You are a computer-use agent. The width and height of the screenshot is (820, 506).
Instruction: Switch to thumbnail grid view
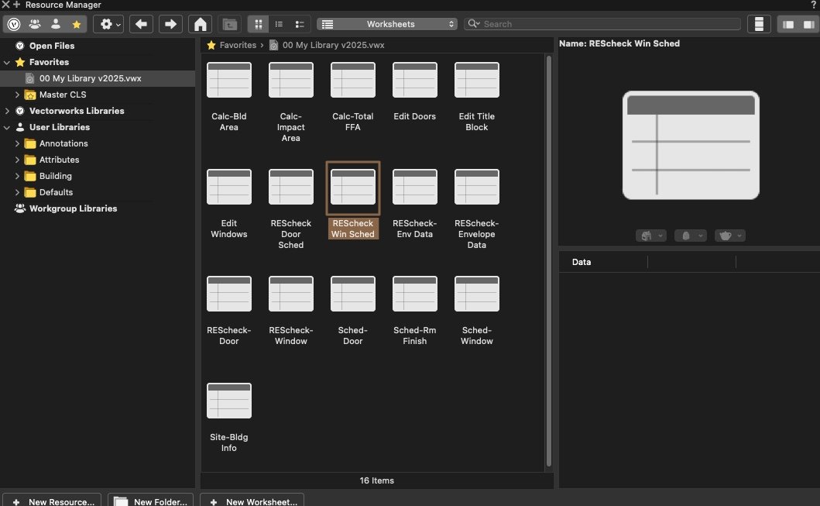259,24
